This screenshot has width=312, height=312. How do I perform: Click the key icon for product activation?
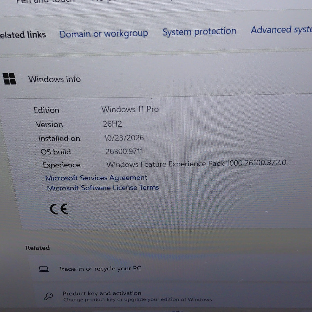point(48,296)
